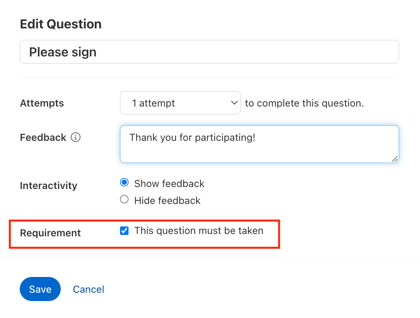Choose the Hide feedback radio button

click(124, 200)
